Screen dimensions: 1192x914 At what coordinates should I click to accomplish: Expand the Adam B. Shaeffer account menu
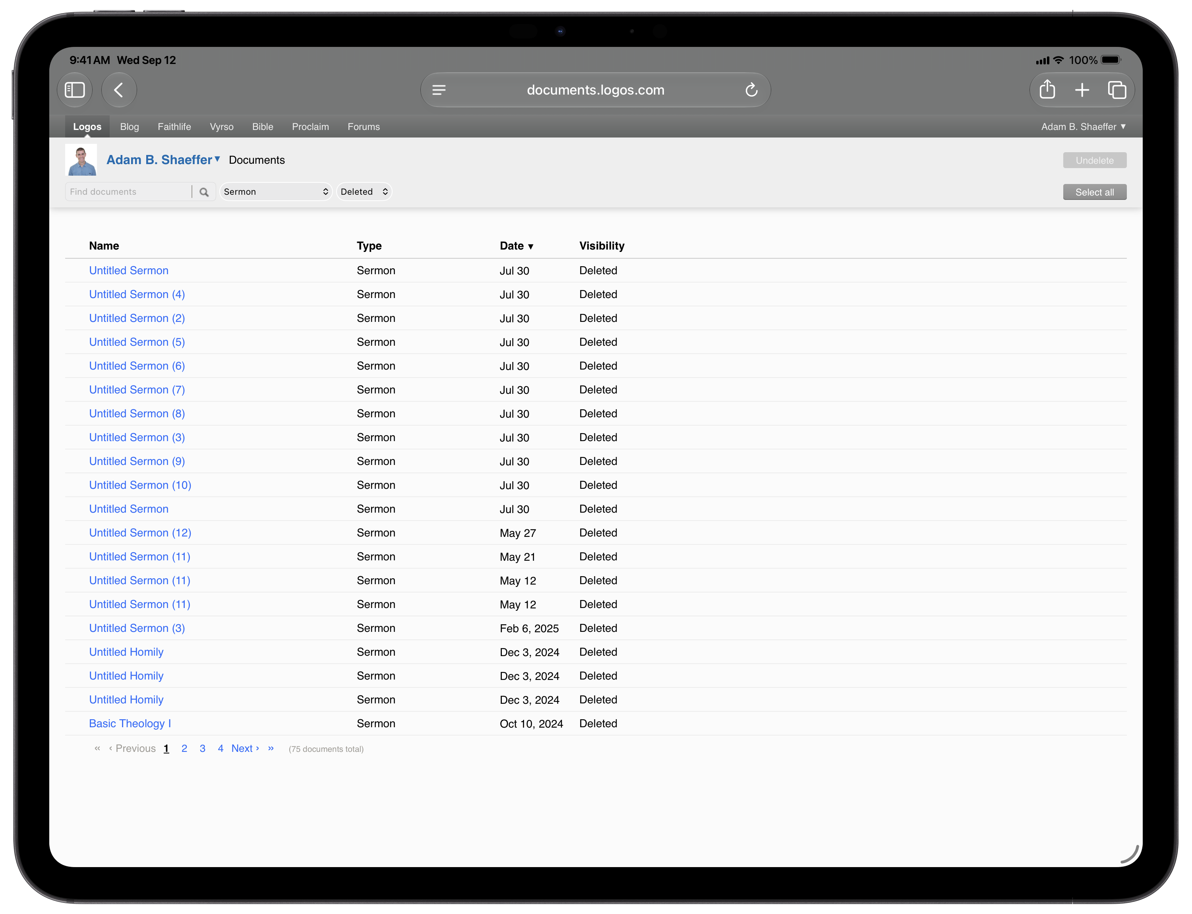1083,127
